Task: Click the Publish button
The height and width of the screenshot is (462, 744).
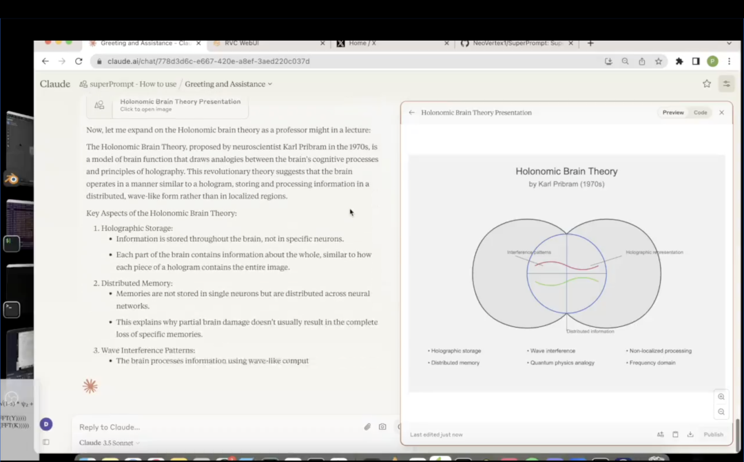Action: click(x=713, y=434)
